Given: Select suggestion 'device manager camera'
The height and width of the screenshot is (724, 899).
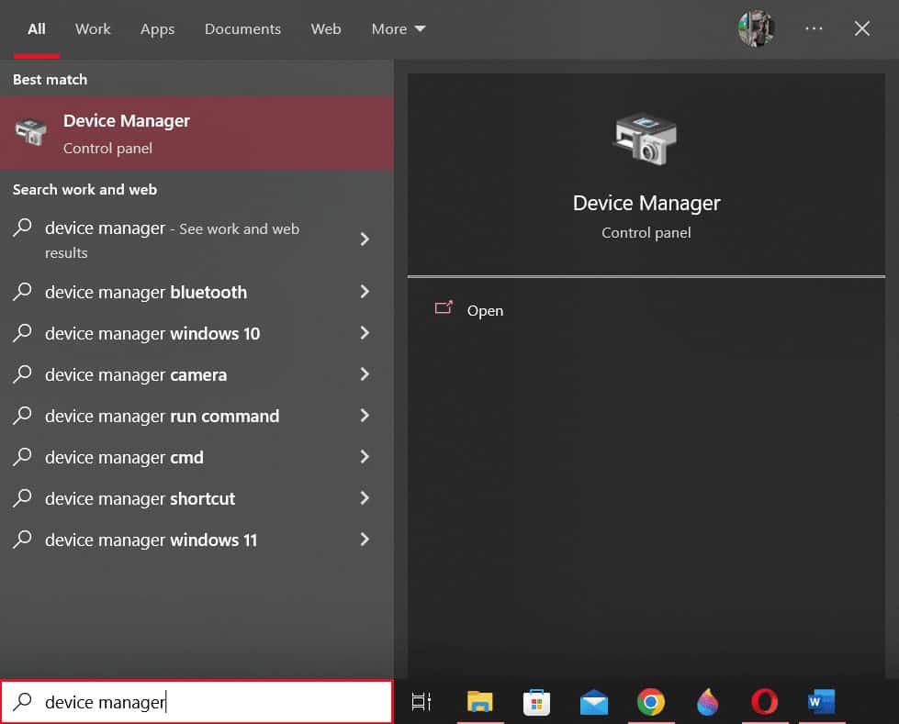Looking at the screenshot, I should (197, 374).
